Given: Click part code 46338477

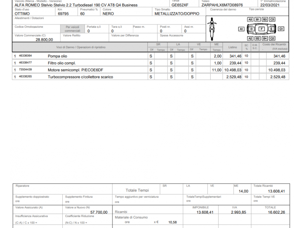Looking at the screenshot, I should pos(25,63).
